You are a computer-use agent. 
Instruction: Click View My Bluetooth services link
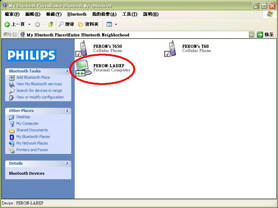tap(39, 84)
